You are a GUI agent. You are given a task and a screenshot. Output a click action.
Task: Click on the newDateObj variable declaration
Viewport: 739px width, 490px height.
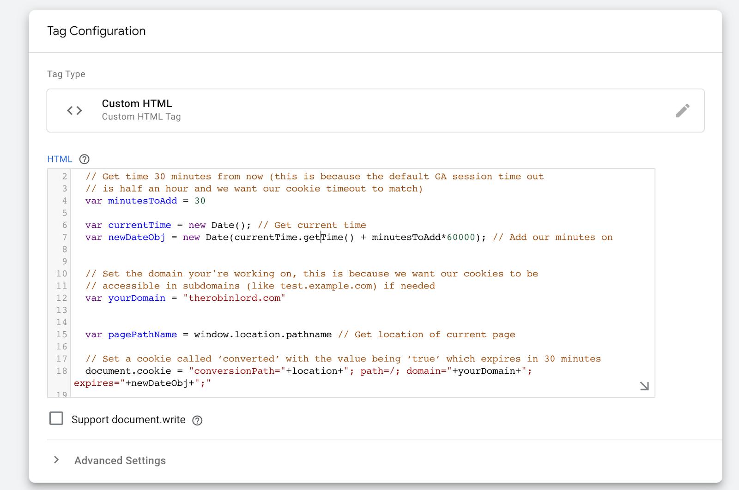click(x=136, y=237)
